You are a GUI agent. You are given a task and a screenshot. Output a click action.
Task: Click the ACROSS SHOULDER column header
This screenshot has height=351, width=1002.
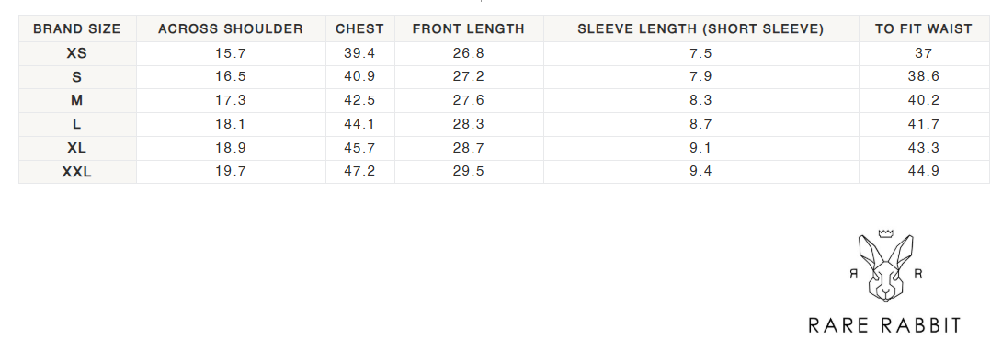click(231, 28)
